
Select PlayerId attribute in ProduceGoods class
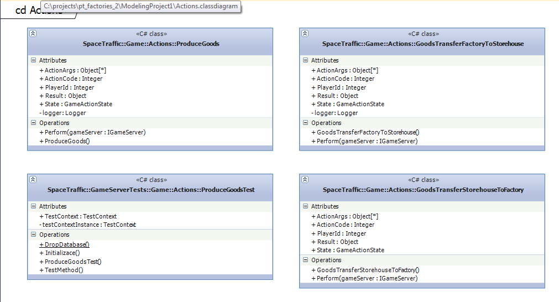tap(67, 87)
